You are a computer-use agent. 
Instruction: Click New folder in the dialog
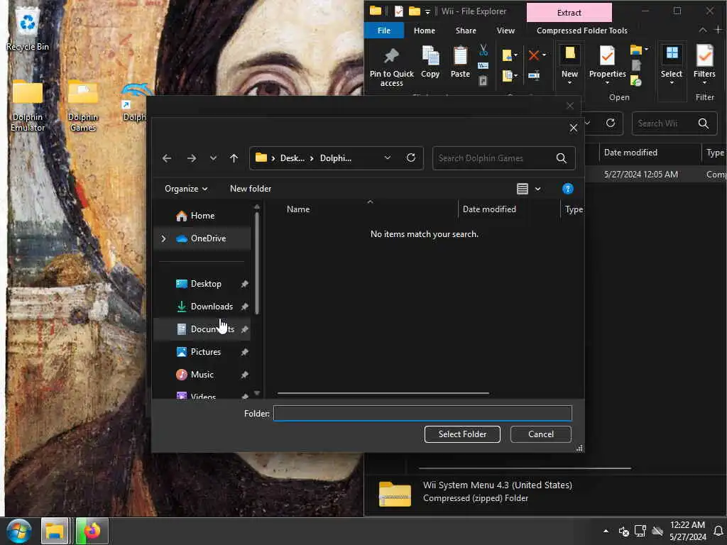point(251,189)
